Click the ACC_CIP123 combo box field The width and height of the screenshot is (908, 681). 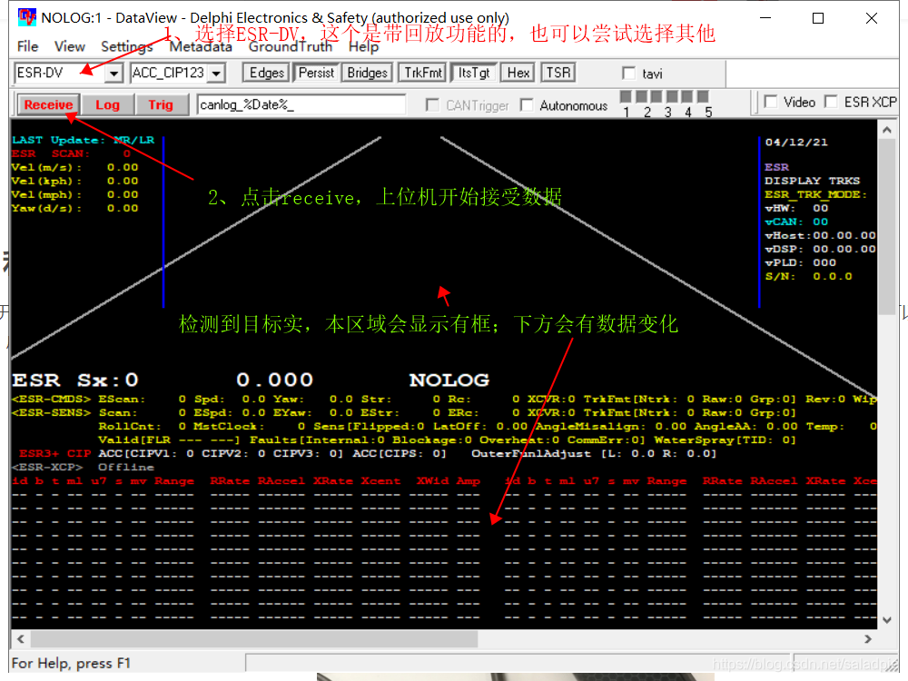[177, 73]
